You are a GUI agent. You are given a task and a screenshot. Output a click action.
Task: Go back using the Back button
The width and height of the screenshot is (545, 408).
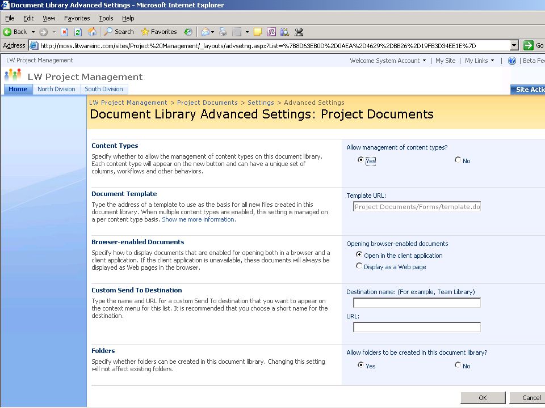(15, 32)
